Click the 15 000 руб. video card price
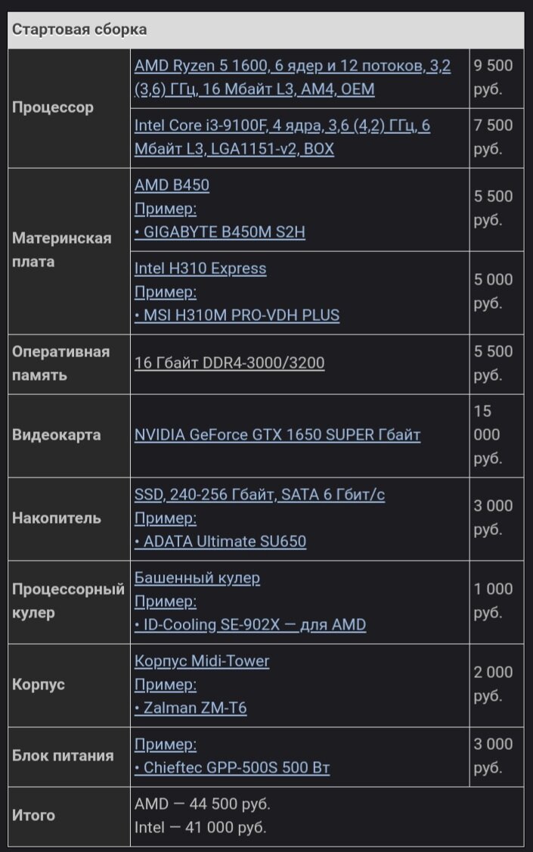Viewport: 533px width, 852px height. 488,434
